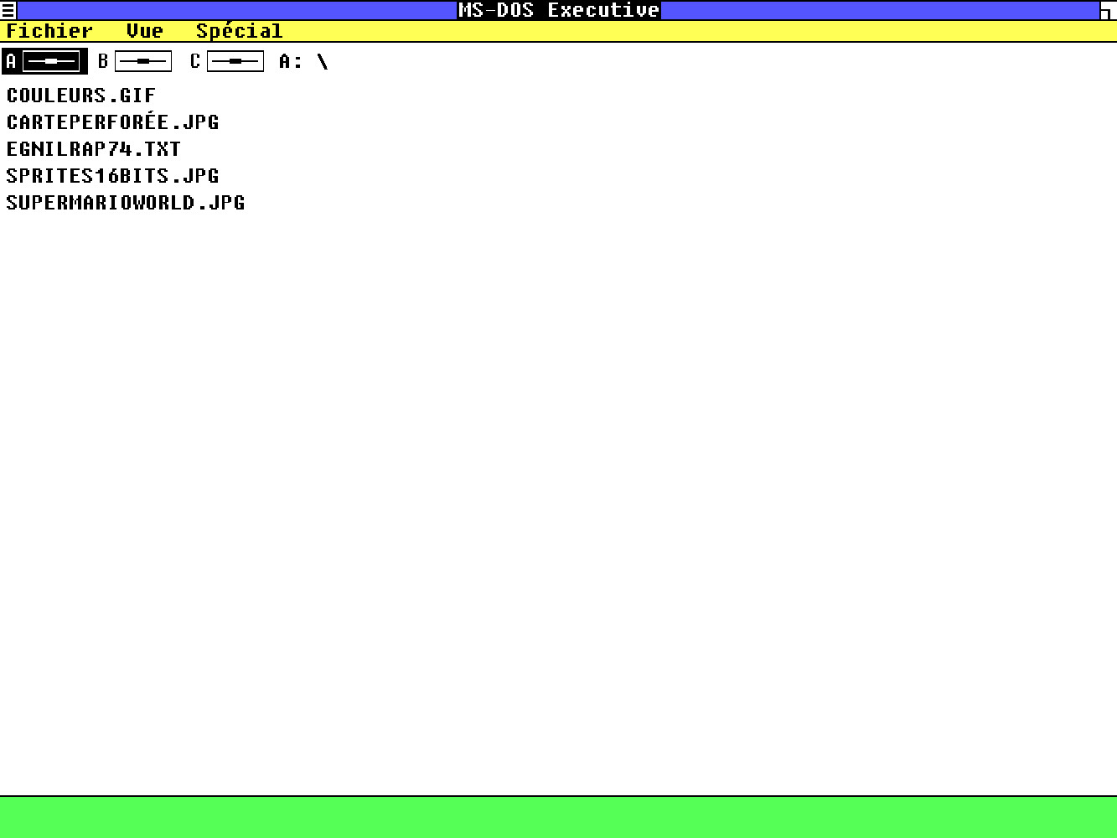Screen dimensions: 1117x838
Task: Click the "A:" text in the current path
Action: 291,62
